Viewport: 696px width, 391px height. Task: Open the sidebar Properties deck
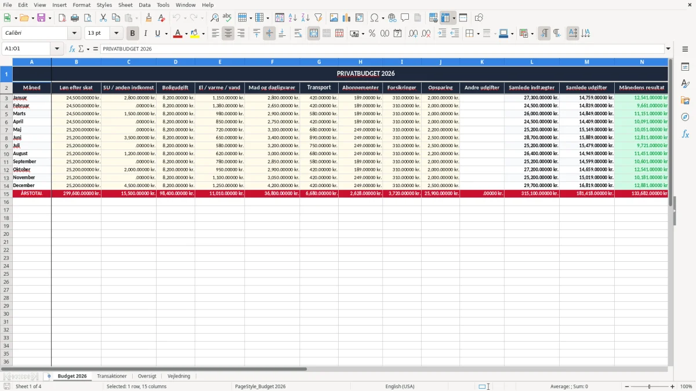[685, 67]
